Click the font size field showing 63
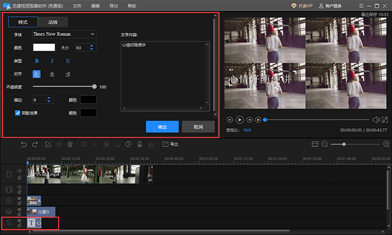This screenshot has width=392, height=235. (82, 48)
